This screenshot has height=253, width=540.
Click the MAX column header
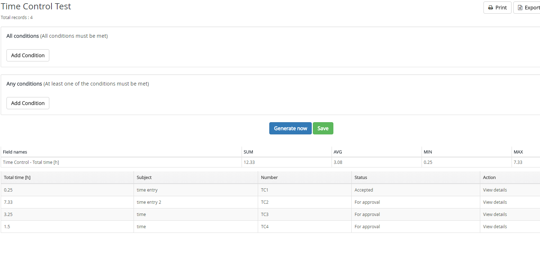(x=526, y=152)
